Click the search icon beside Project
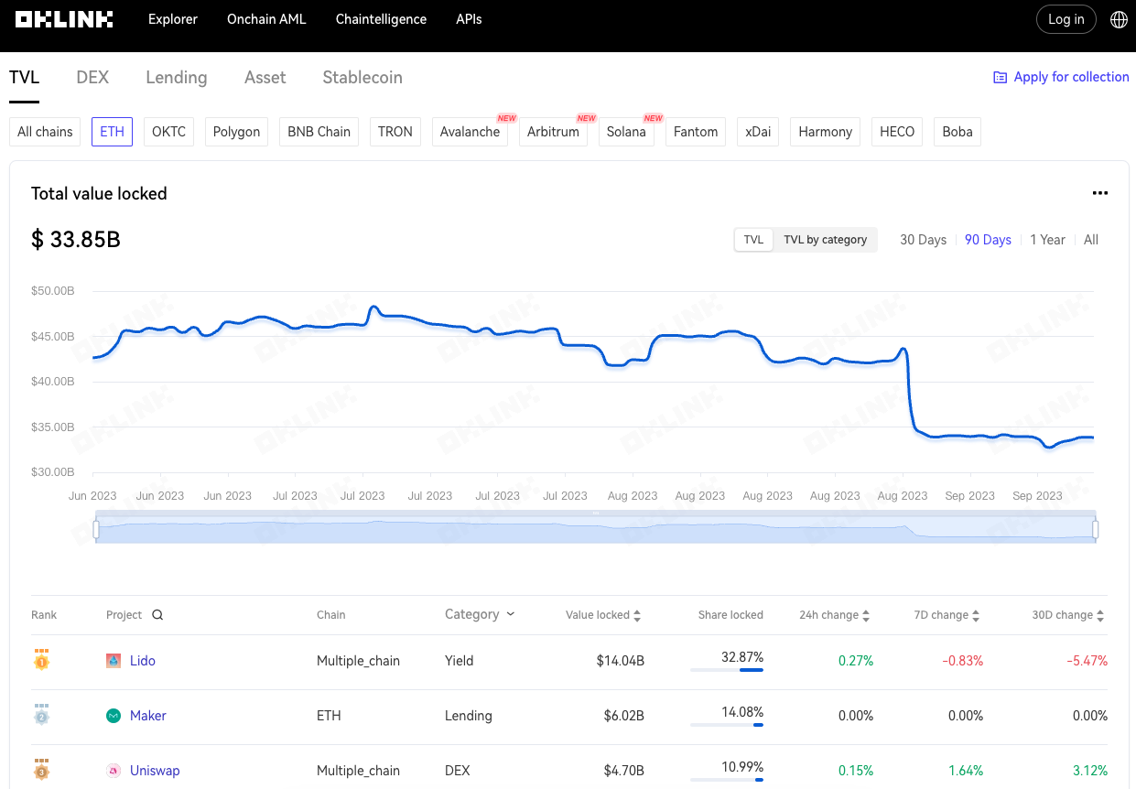Viewport: 1136px width, 789px height. [x=157, y=615]
